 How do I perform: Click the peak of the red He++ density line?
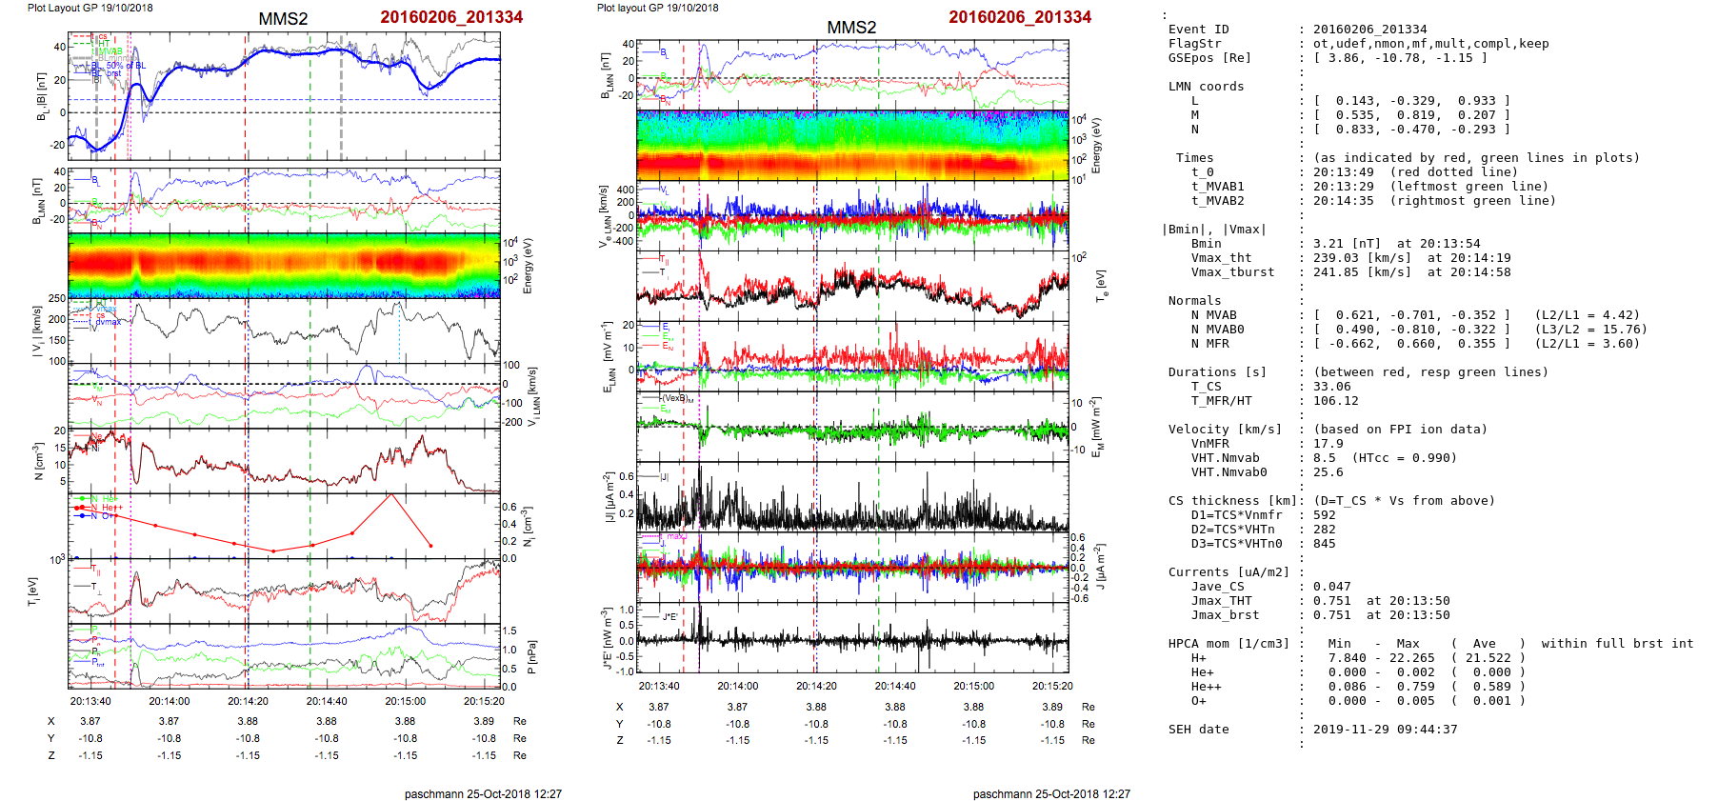[390, 494]
